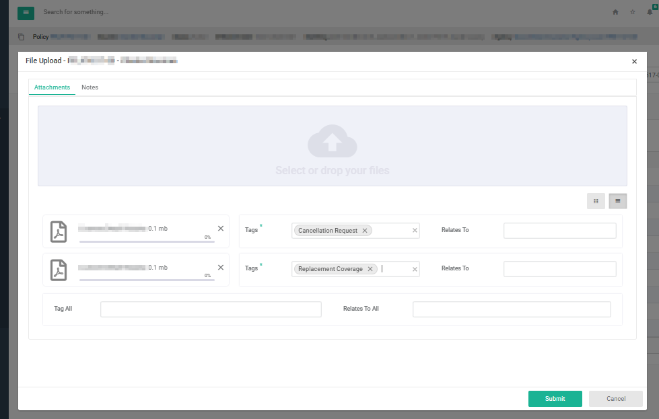Image resolution: width=659 pixels, height=419 pixels.
Task: Click the cloud upload icon
Action: (332, 141)
